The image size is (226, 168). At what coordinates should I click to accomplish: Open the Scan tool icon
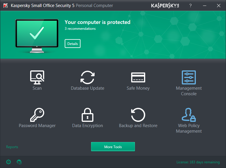click(x=37, y=77)
